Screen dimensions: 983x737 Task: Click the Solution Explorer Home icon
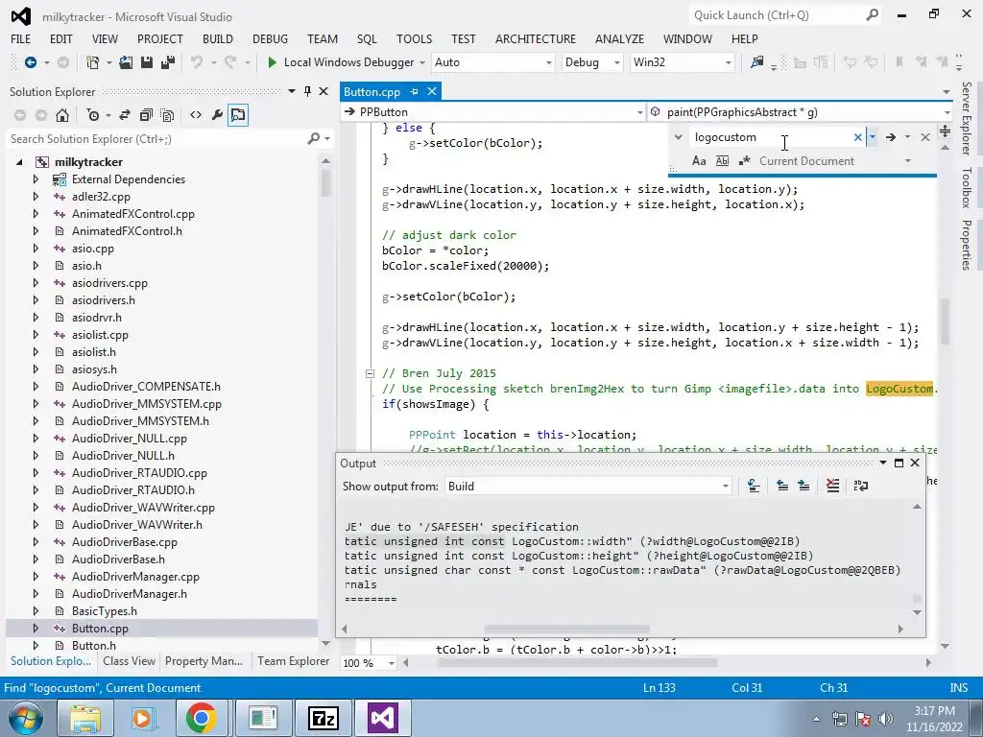(x=62, y=115)
